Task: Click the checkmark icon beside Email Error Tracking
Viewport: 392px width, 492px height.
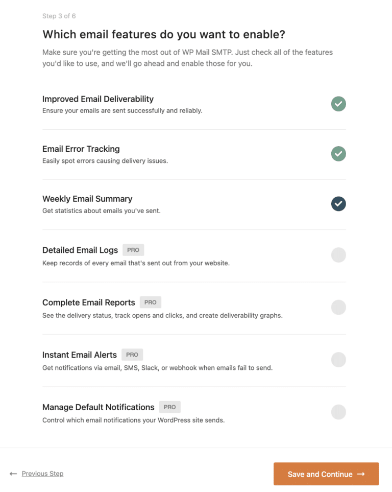Action: pyautogui.click(x=338, y=154)
